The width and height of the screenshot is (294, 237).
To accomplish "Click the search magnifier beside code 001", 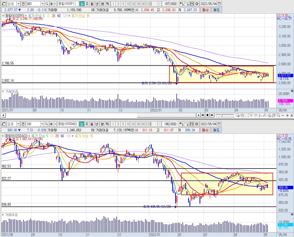I will coord(47,4).
